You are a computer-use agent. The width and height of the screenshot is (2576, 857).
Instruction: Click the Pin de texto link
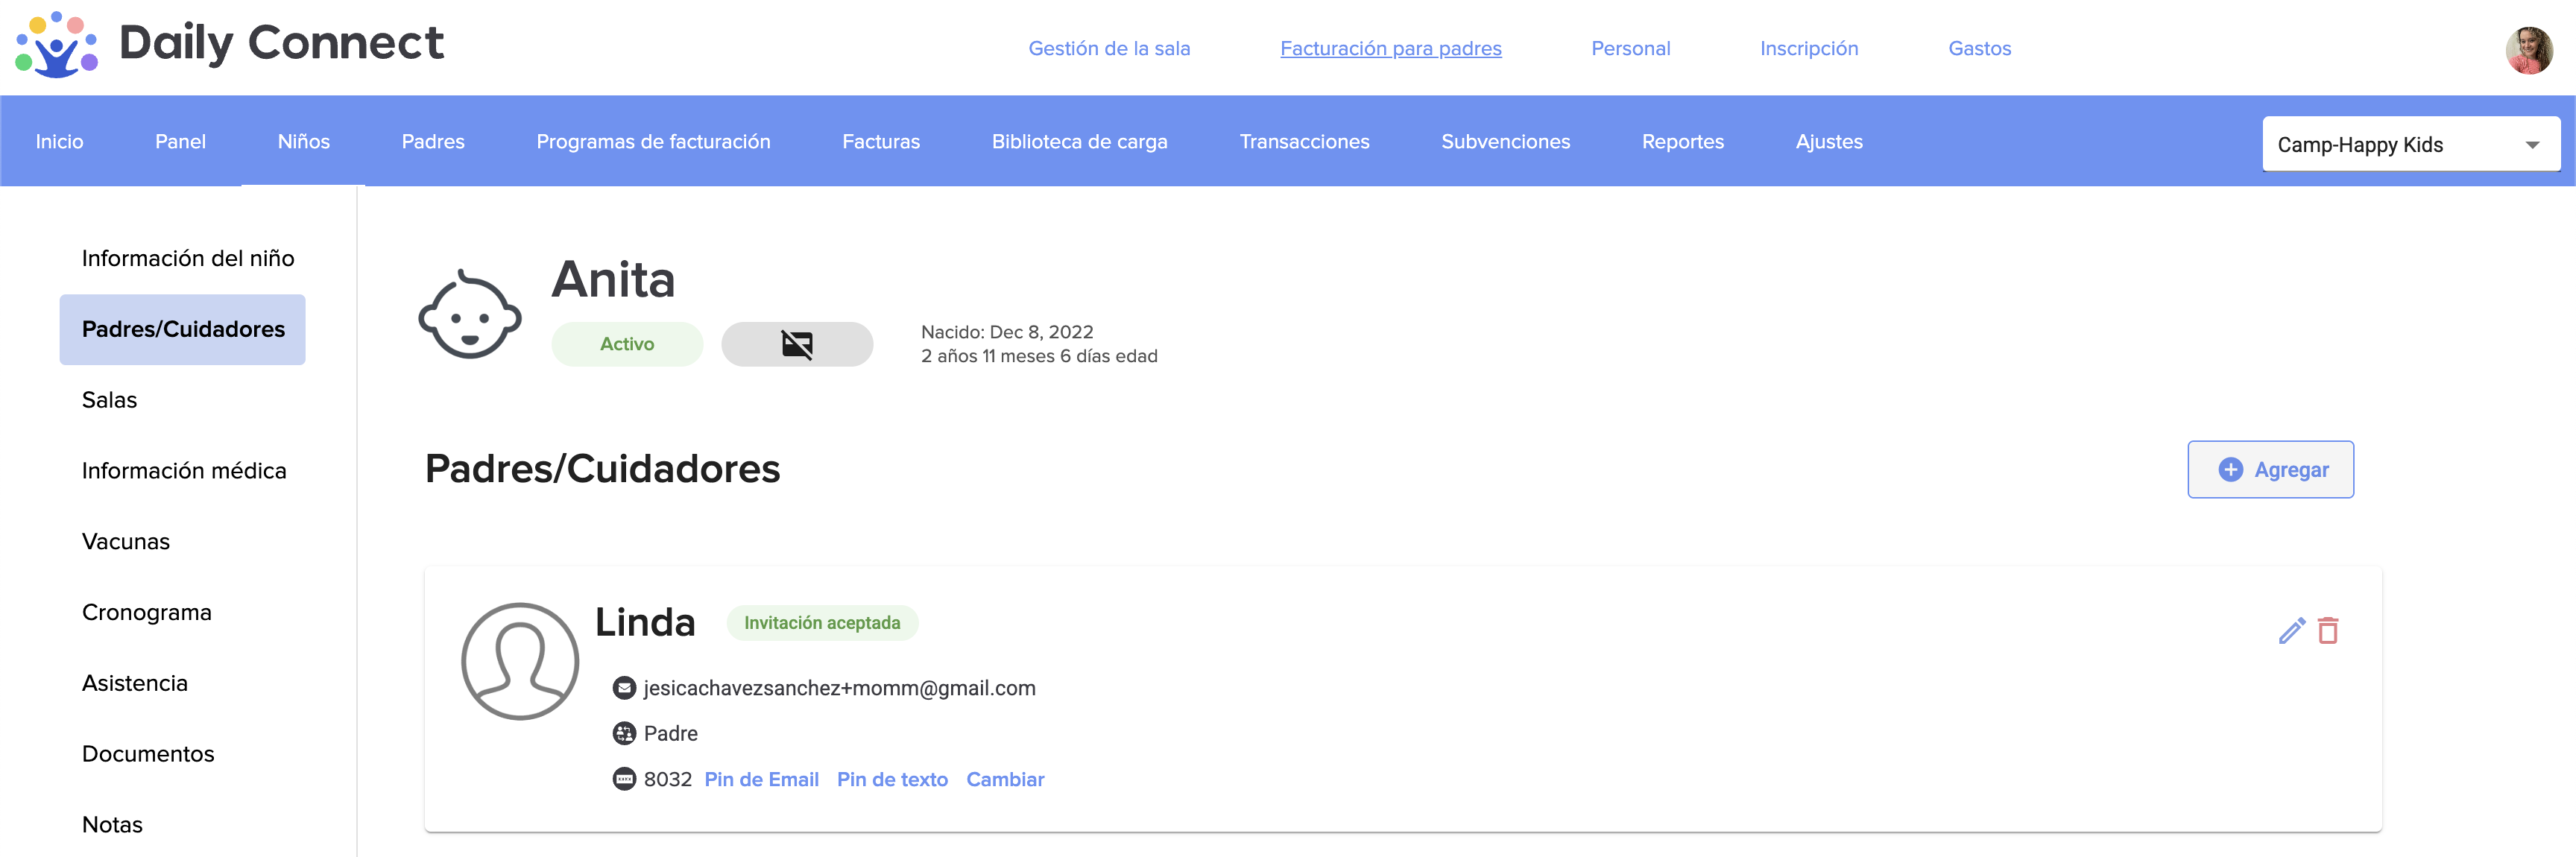tap(892, 779)
